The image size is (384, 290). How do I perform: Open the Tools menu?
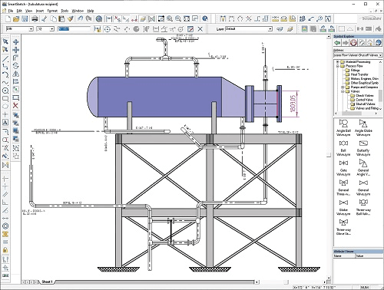tap(65, 11)
